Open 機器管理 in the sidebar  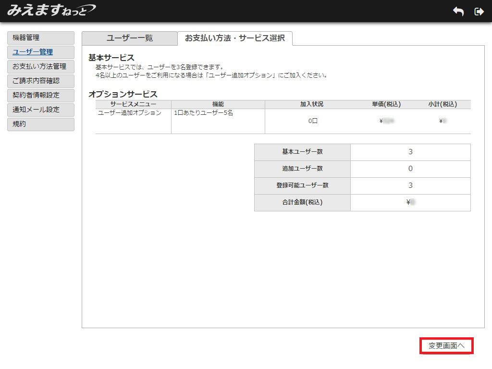(41, 38)
